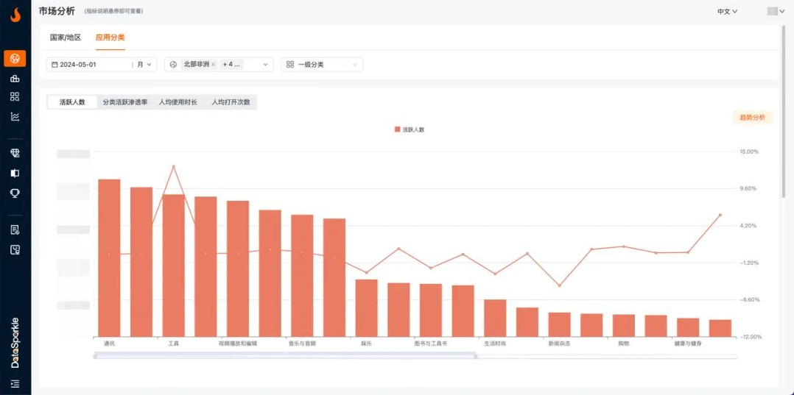Toggle the 活跃人数 legend series
794x395 pixels.
[x=409, y=129]
